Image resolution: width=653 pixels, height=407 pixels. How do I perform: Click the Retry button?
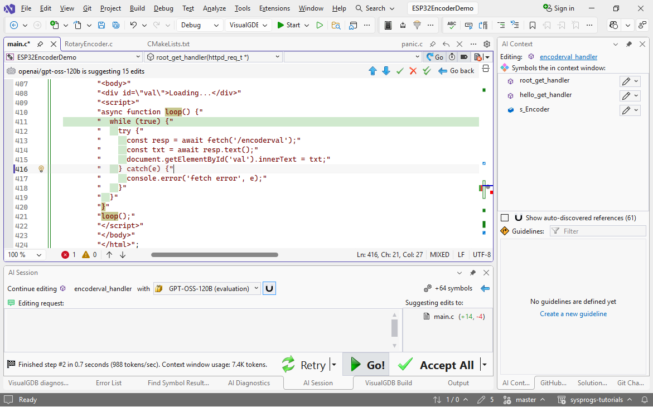click(x=304, y=365)
